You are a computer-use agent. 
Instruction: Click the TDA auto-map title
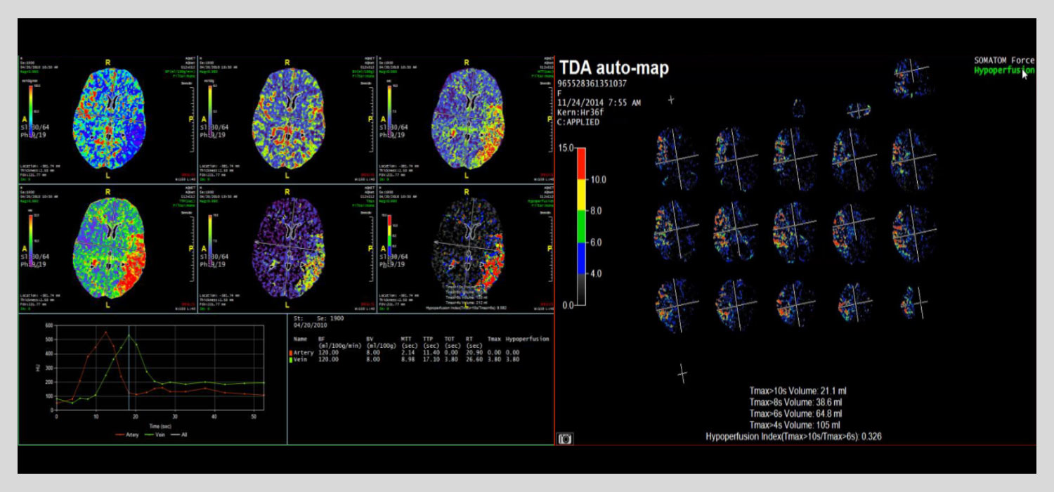point(613,68)
